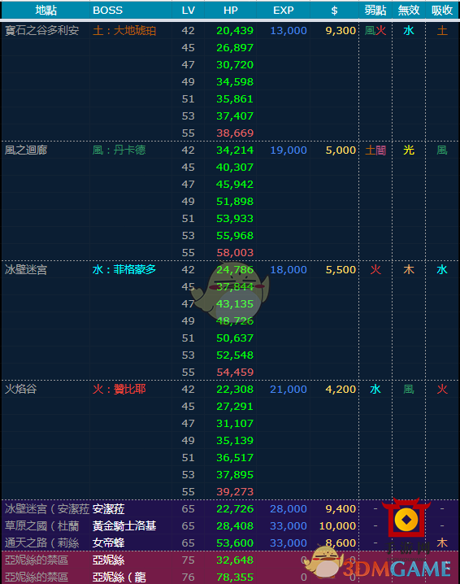
Task: Select location 草原之國（杜蘭
Action: pos(41,526)
